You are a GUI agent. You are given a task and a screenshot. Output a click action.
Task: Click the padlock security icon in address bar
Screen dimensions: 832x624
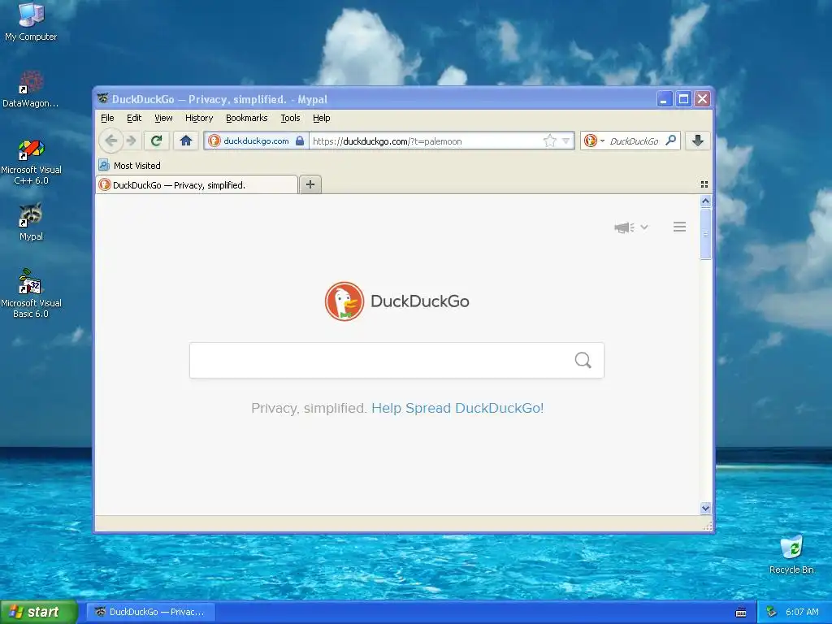tap(300, 141)
